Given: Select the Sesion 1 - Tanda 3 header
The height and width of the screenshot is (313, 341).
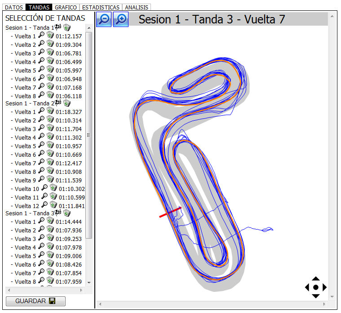Looking at the screenshot, I should coord(30,213).
